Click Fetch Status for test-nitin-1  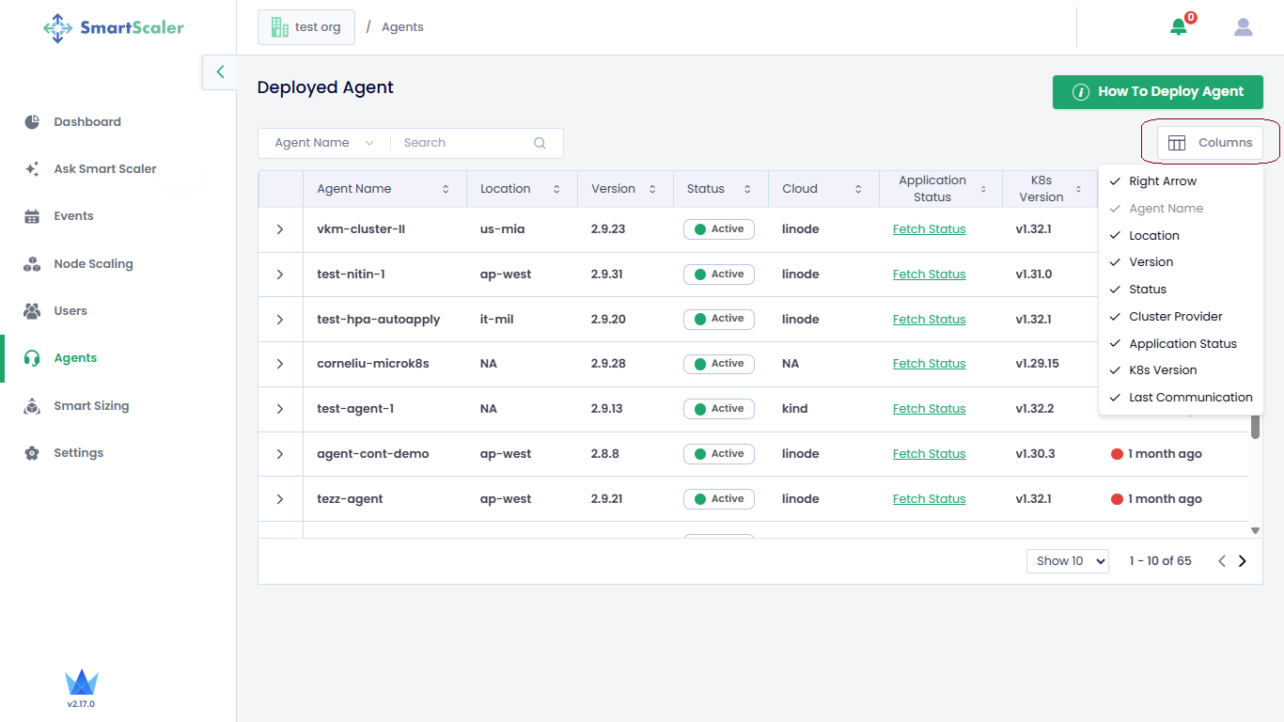[929, 275]
